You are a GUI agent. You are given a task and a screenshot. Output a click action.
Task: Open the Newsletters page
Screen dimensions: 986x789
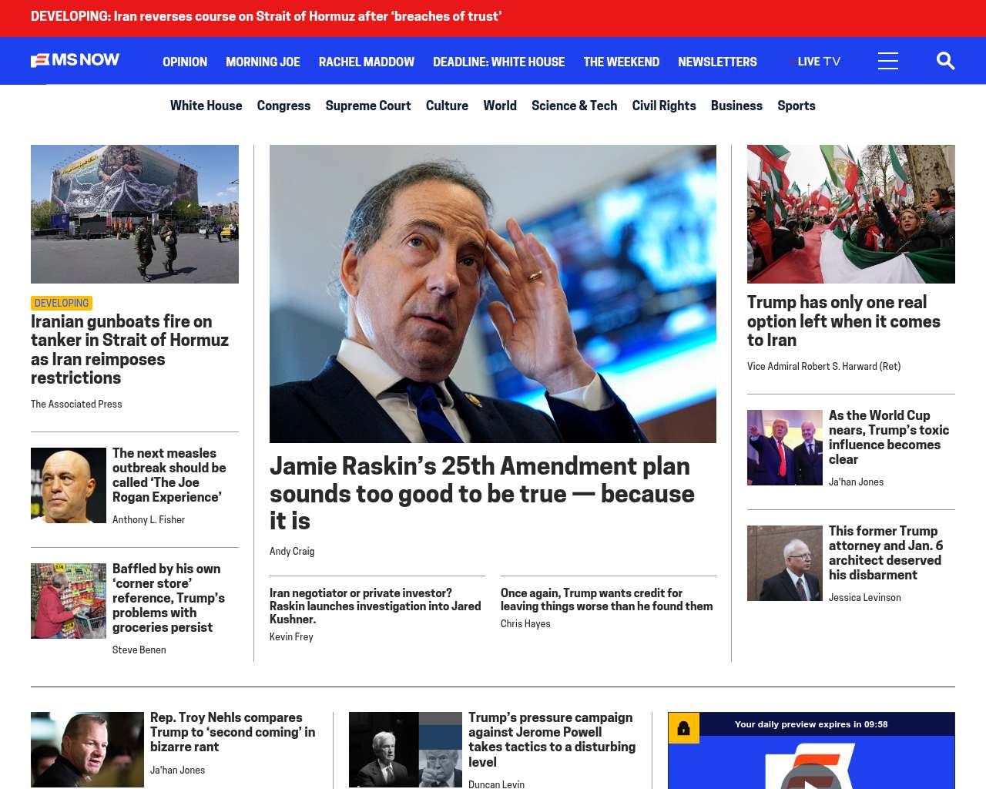pyautogui.click(x=717, y=62)
